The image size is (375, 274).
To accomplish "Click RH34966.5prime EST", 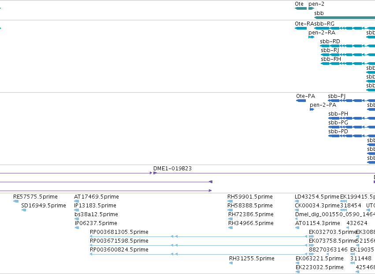I will tap(230, 228).
